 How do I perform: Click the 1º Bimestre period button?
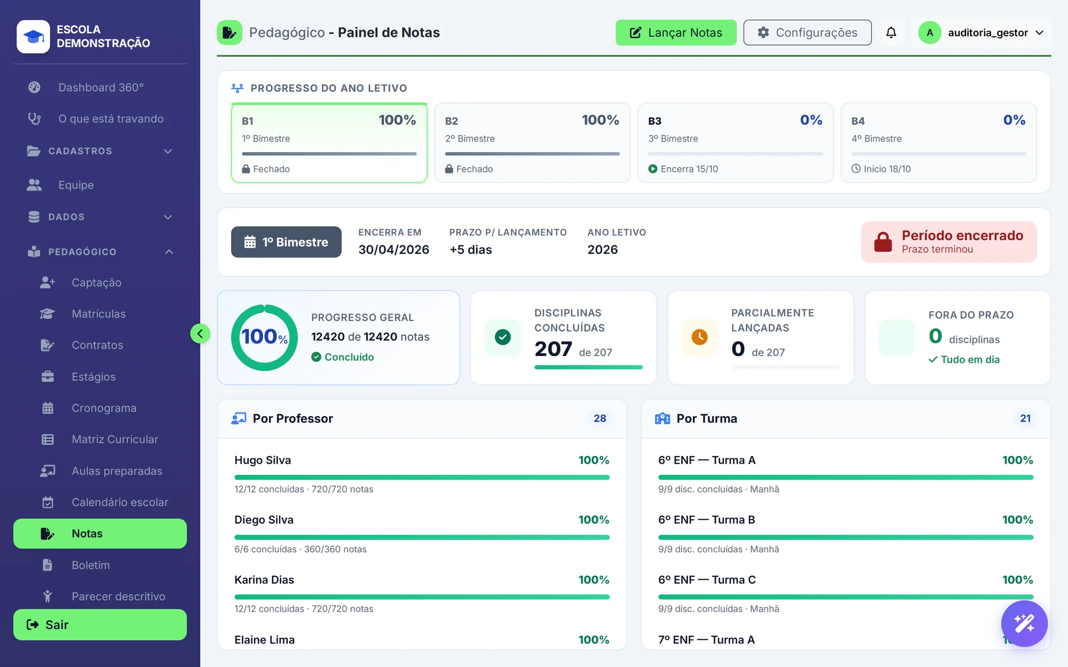pos(286,242)
